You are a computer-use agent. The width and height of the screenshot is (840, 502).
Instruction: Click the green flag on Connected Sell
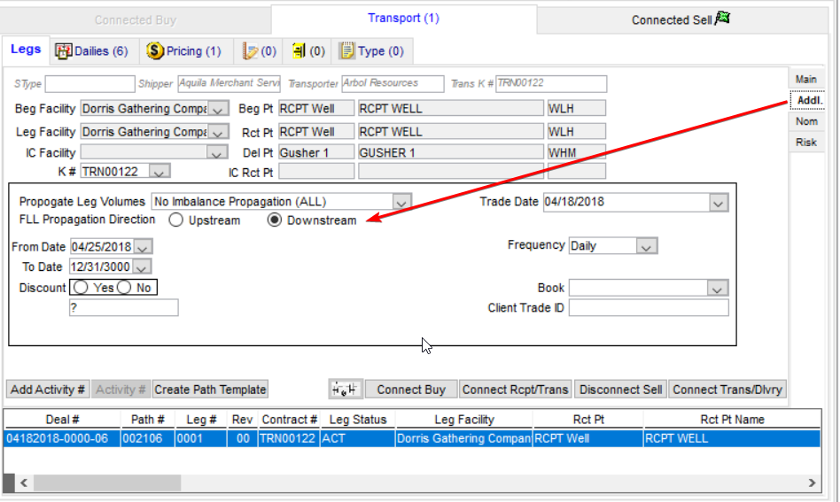click(x=722, y=19)
